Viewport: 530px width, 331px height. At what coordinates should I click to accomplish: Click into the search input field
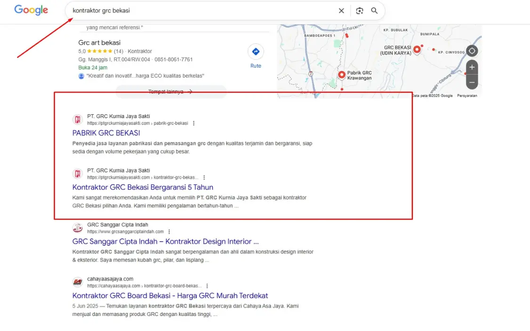(x=202, y=11)
